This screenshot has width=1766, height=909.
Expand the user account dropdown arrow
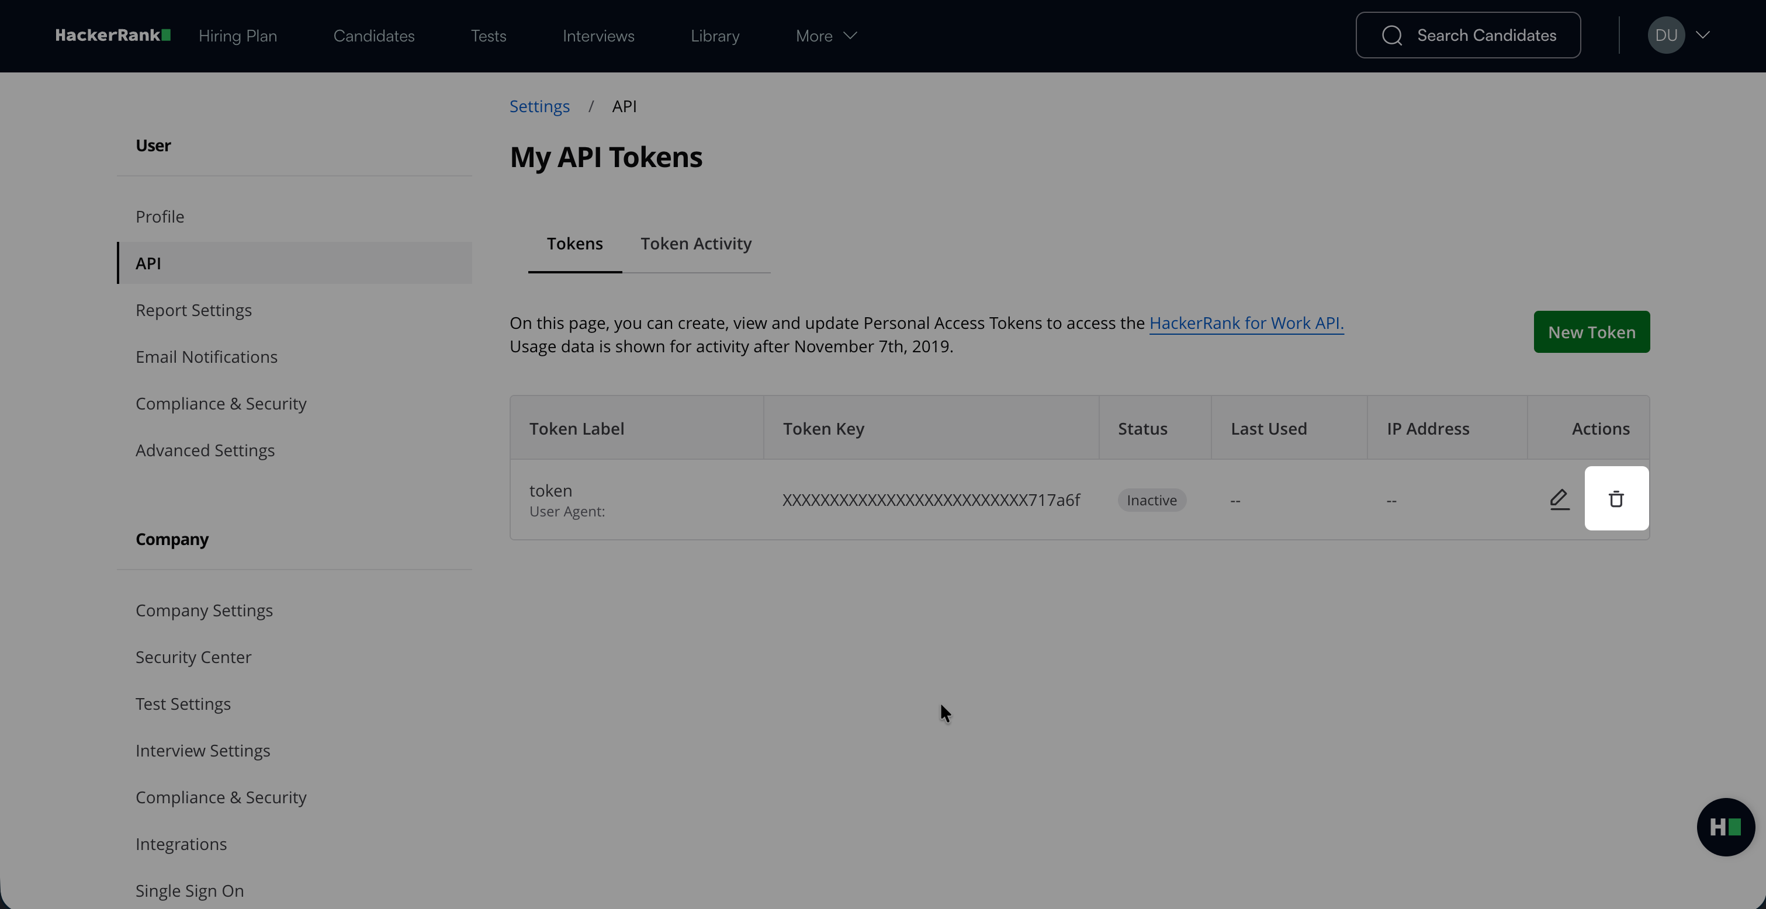coord(1703,35)
